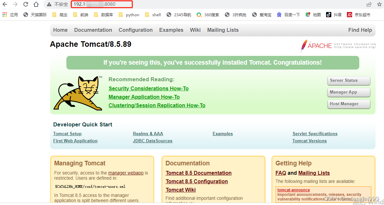The width and height of the screenshot is (384, 205).
Task: Click the Manager App button
Action: click(x=349, y=93)
